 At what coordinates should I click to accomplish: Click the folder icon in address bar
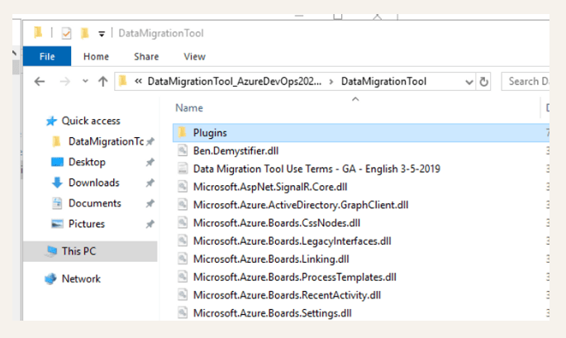click(x=123, y=81)
